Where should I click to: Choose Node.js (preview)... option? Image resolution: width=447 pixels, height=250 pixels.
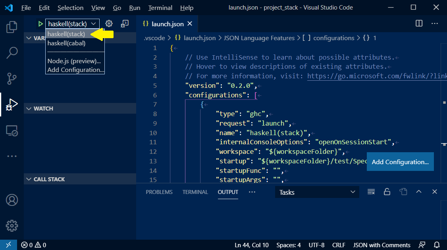click(x=75, y=61)
